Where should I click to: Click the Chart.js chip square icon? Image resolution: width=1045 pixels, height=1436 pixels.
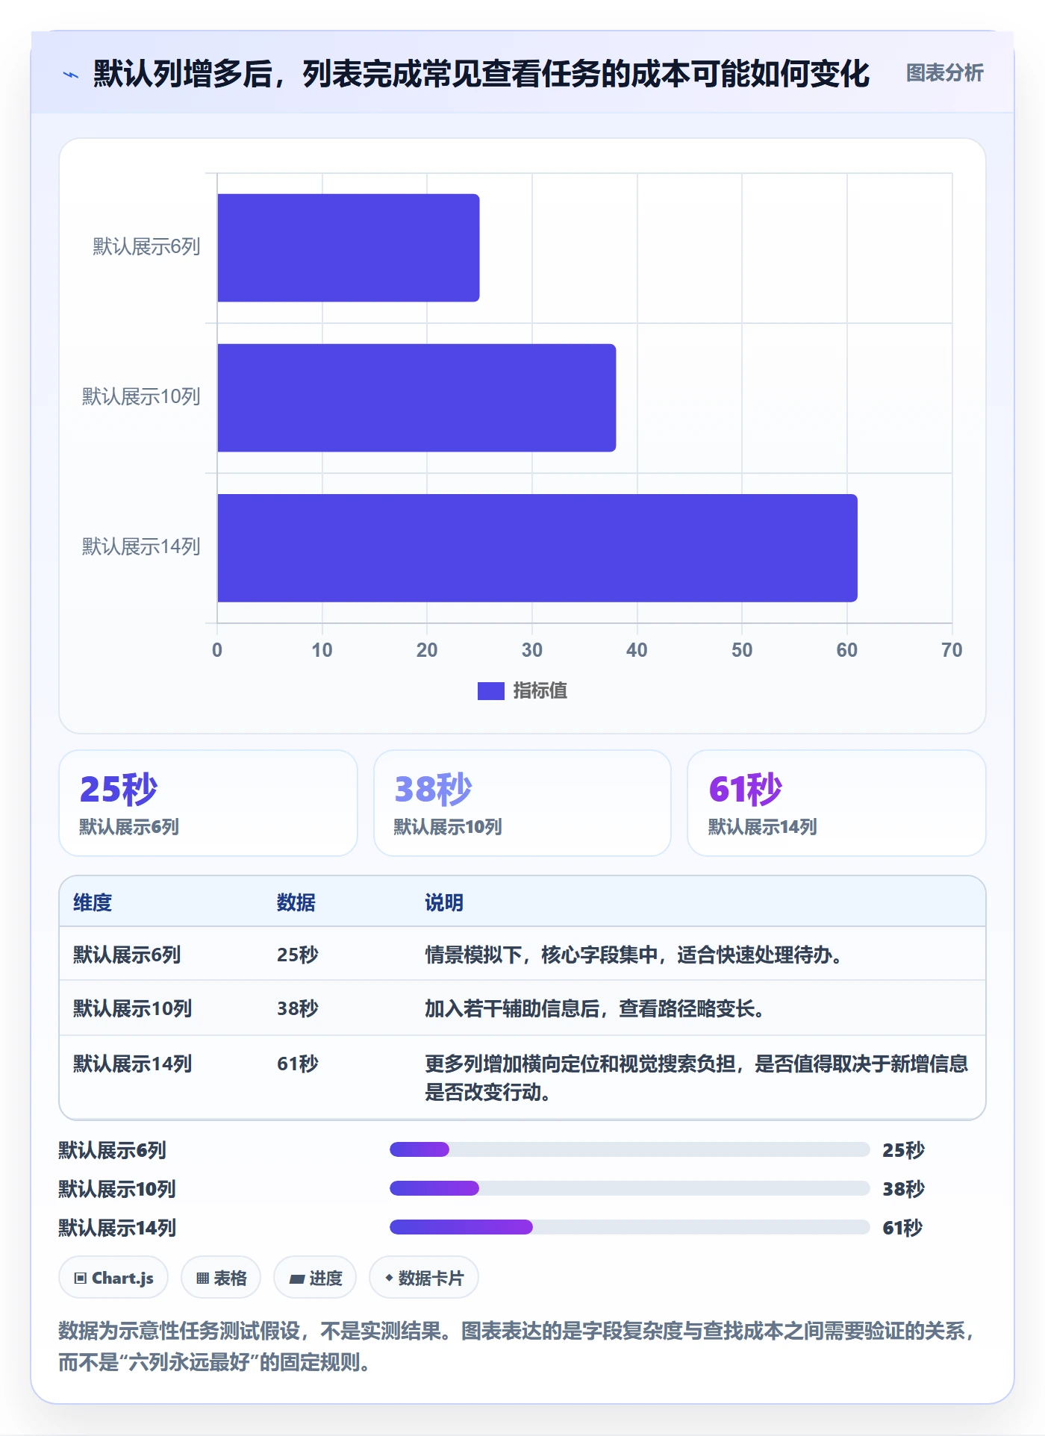(81, 1279)
